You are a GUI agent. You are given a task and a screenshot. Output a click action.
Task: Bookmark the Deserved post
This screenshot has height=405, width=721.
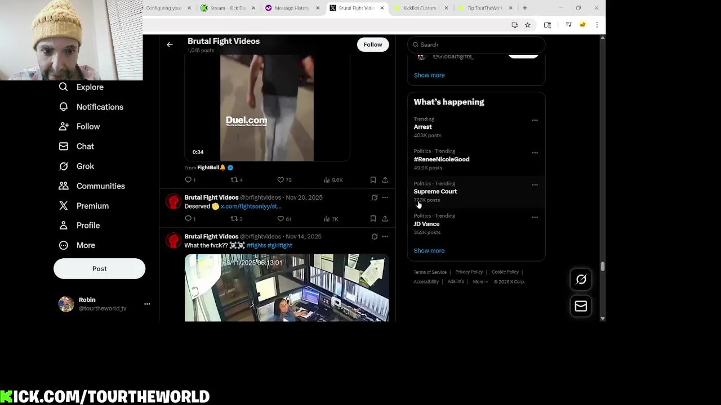click(373, 219)
